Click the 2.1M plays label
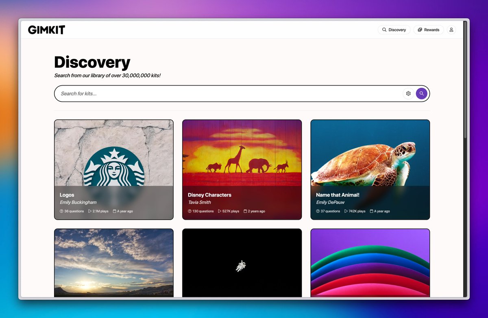Image resolution: width=488 pixels, height=318 pixels. click(x=98, y=211)
